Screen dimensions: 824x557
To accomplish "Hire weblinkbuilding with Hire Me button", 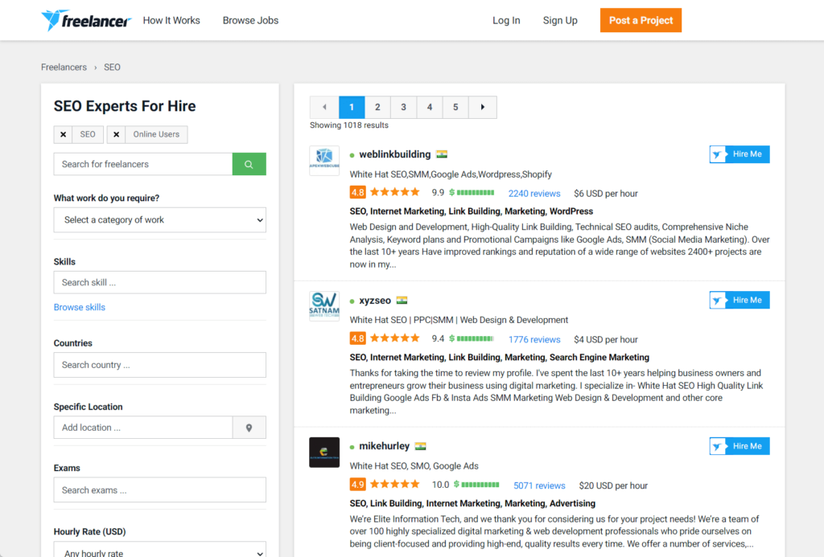I will pyautogui.click(x=740, y=154).
